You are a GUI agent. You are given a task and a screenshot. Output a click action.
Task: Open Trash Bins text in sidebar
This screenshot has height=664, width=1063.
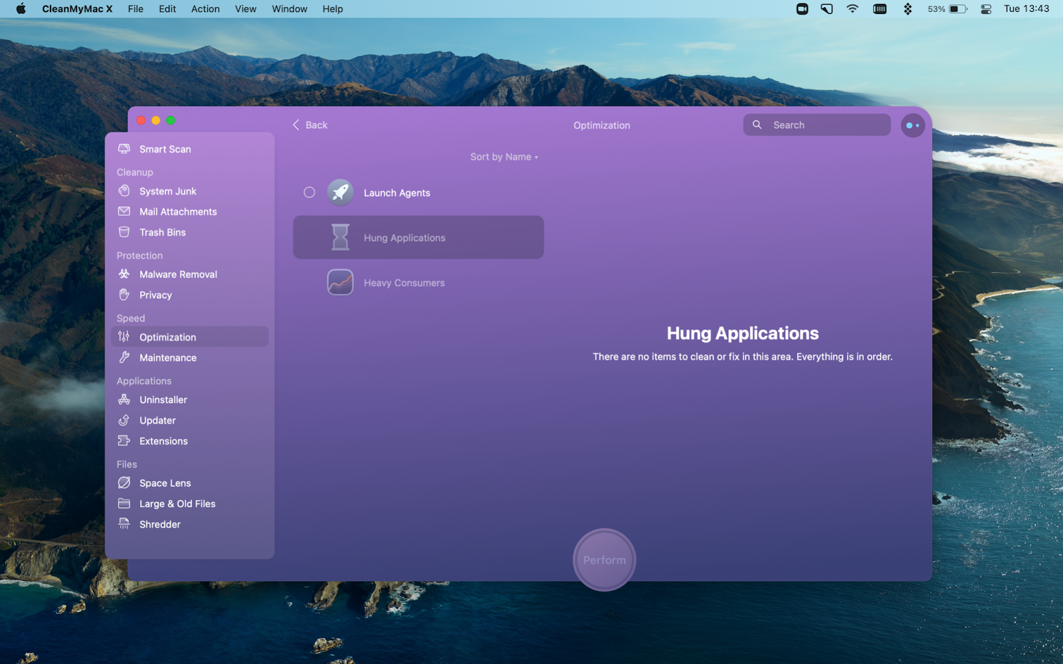tap(163, 232)
